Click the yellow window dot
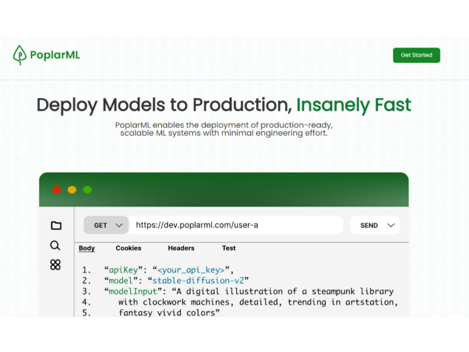The height and width of the screenshot is (352, 469). (72, 189)
